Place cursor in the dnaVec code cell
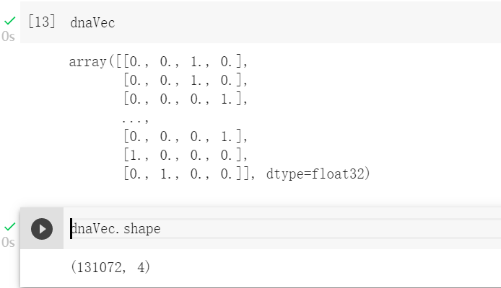This screenshot has height=288, width=501. 92,22
